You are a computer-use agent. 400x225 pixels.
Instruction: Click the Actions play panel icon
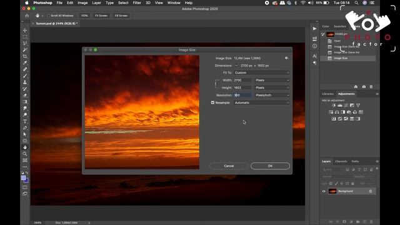(314, 29)
